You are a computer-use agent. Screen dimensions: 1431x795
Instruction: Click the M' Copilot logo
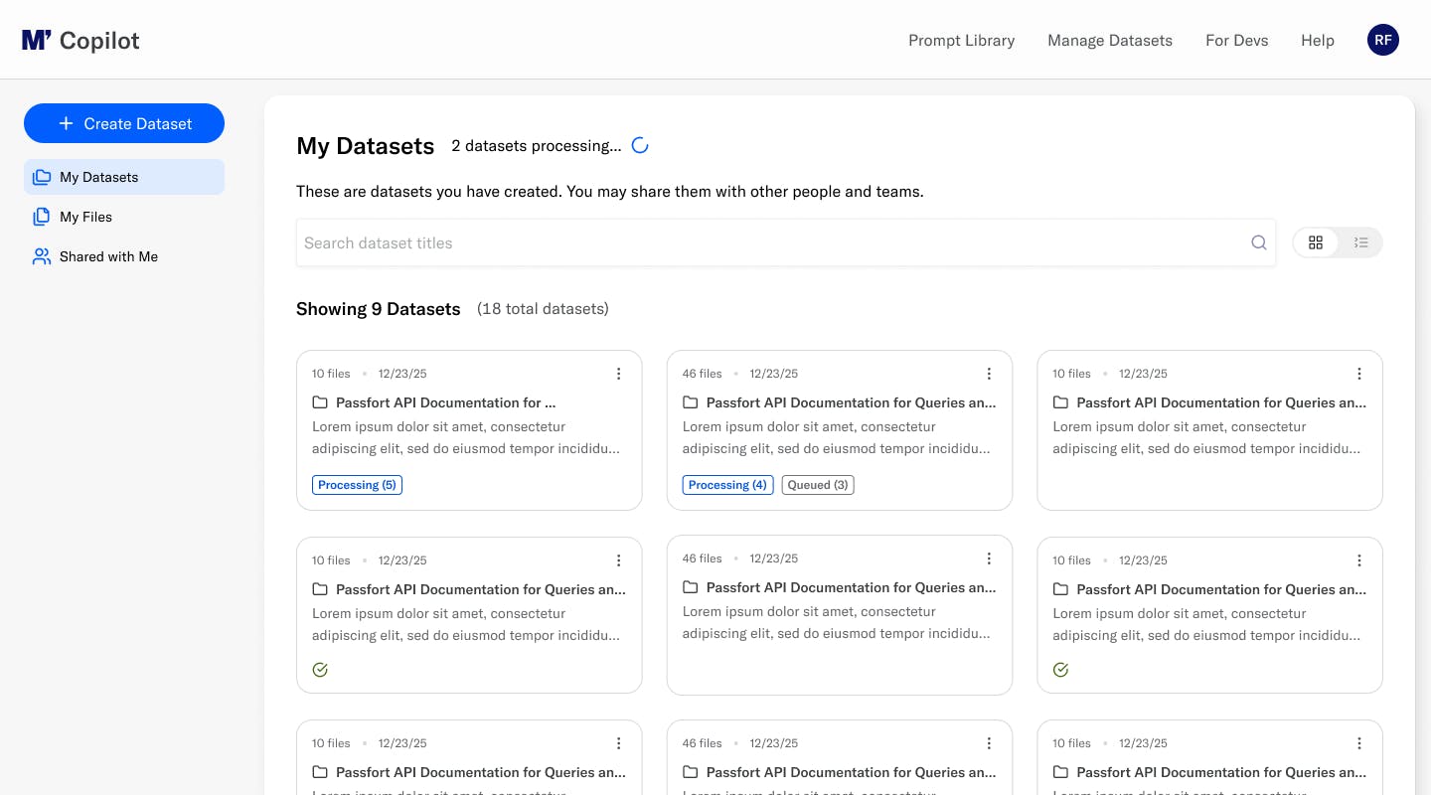point(79,40)
